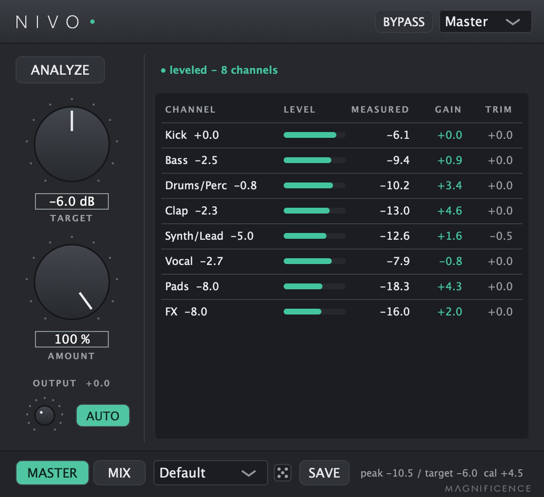Screen dimensions: 544x497
Task: Click the Drums/Perc gain value +3.4
Action: click(449, 185)
